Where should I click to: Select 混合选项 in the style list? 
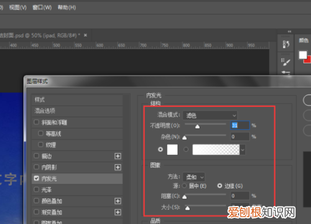77,111
